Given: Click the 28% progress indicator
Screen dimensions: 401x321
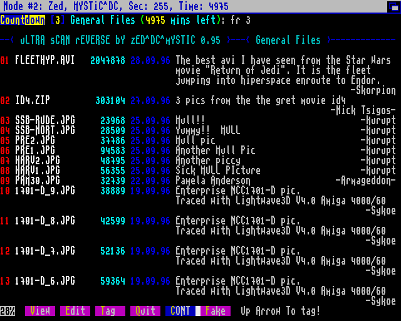Looking at the screenshot, I should (x=8, y=311).
